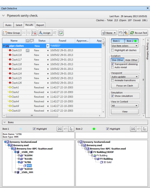Collapse the pipe clashes group row
This screenshot has height=194, width=150.
click(4, 46)
